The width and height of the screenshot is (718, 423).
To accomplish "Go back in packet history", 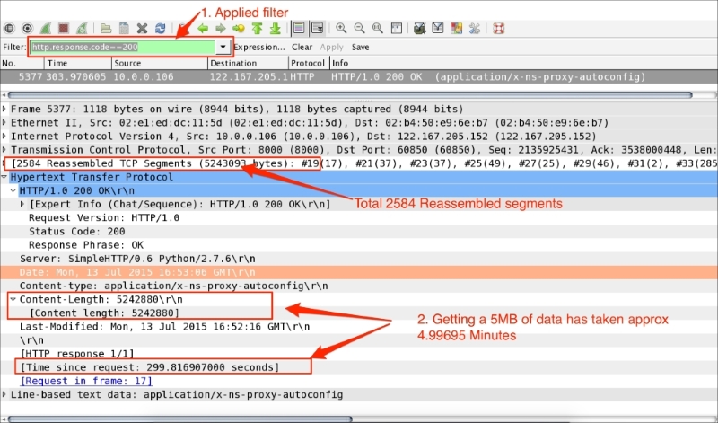I will pyautogui.click(x=203, y=29).
